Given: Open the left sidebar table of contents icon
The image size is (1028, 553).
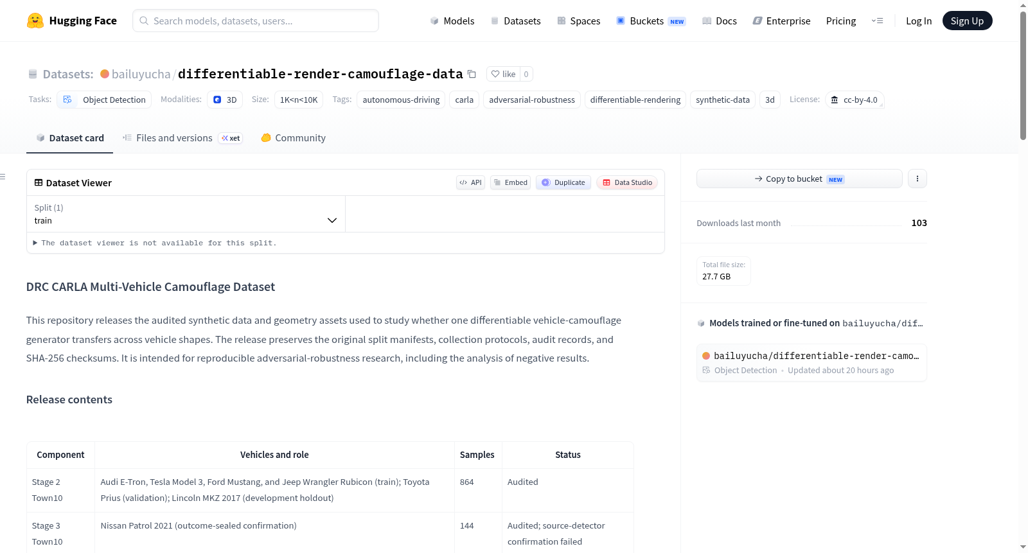Looking at the screenshot, I should pos(3,177).
